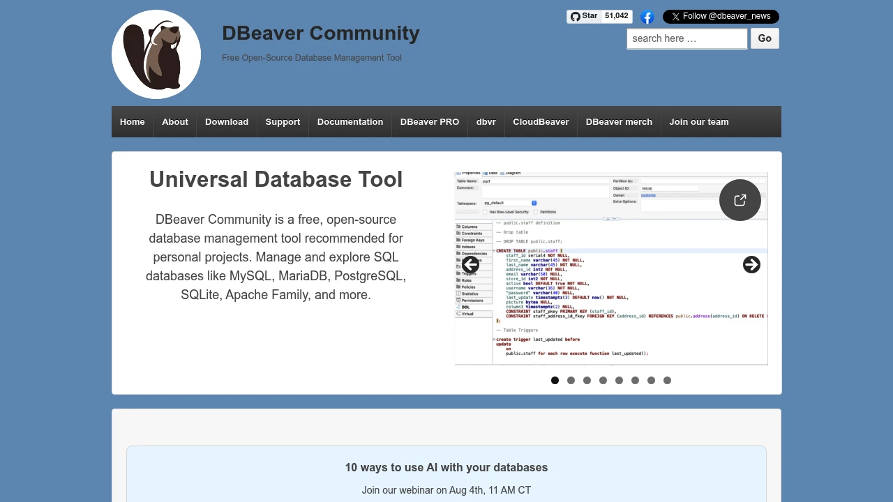Open the dbvr menu item
Screen dimensions: 893x502
[486, 122]
